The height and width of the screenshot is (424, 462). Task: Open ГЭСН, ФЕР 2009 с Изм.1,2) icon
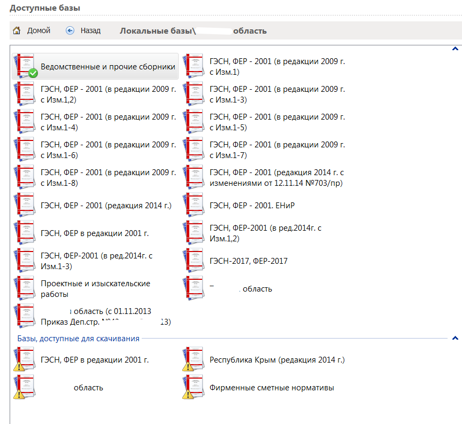click(25, 94)
